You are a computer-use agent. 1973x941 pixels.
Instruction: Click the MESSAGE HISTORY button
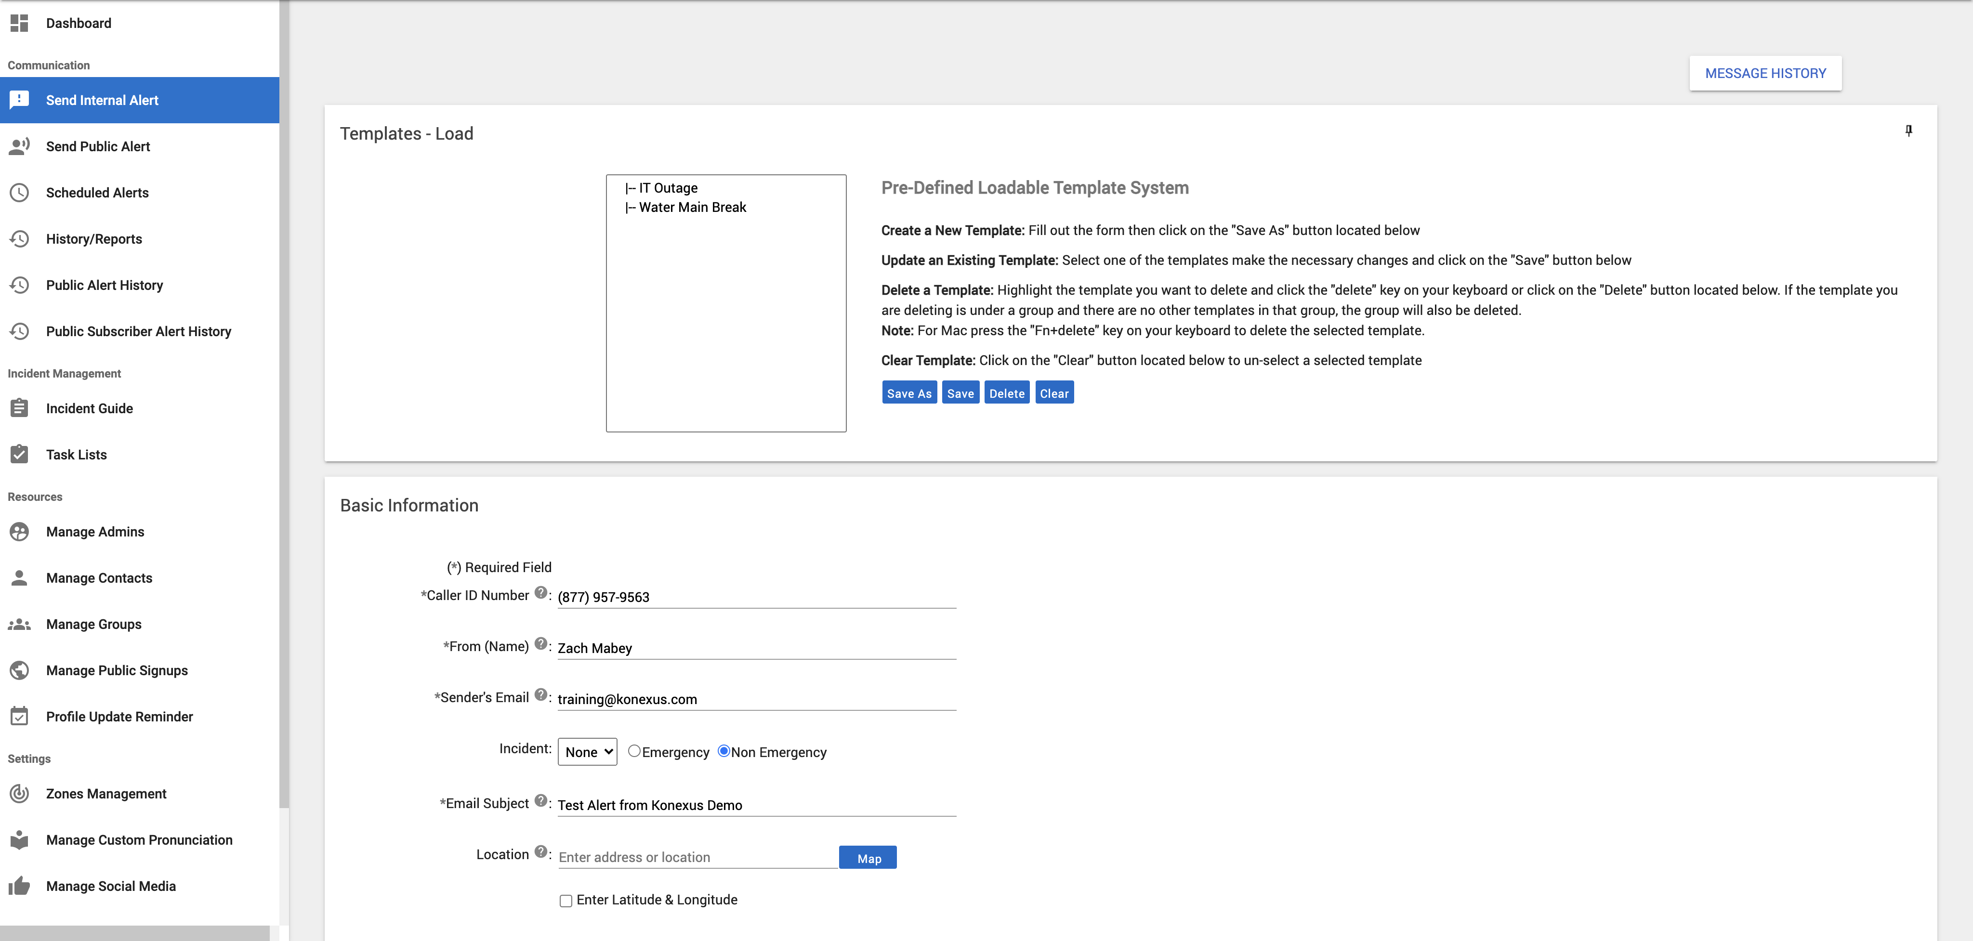tap(1765, 74)
